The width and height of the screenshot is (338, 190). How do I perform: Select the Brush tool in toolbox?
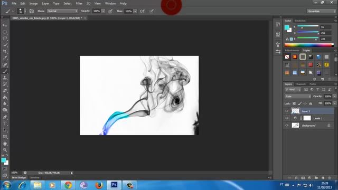pos(5,71)
